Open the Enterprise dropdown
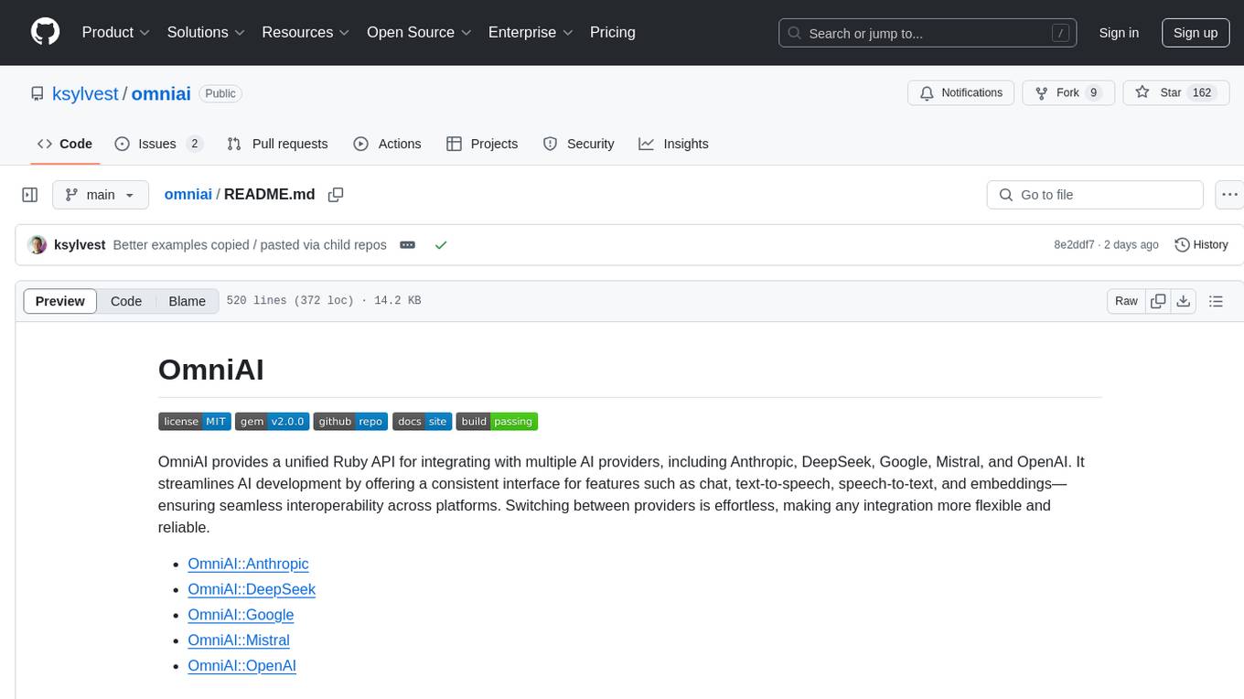1244x699 pixels. tap(531, 32)
